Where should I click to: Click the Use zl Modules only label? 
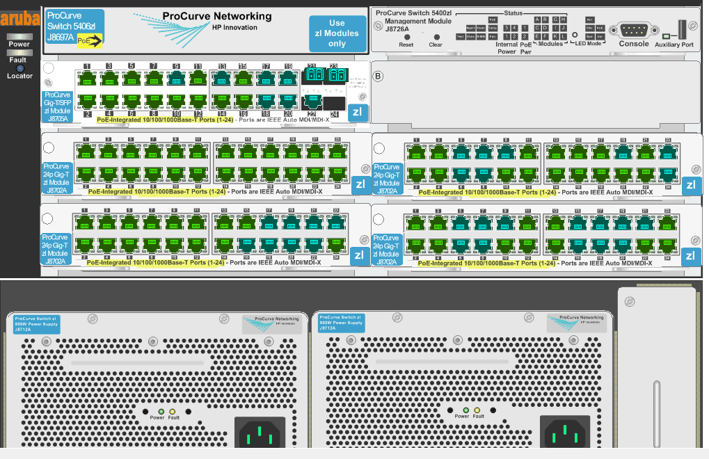(x=337, y=33)
